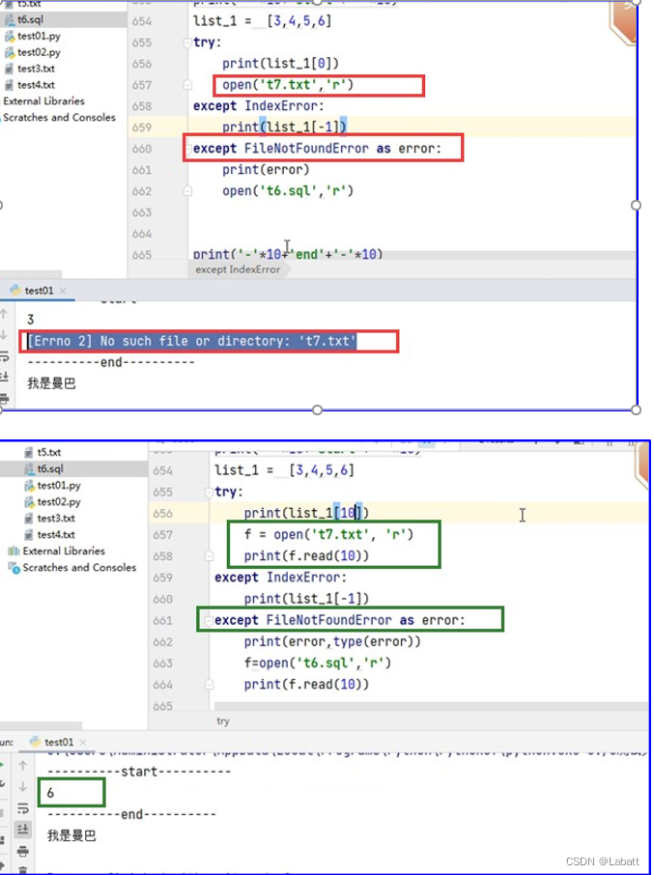Open test01.py in the upper screenshot's project tree
This screenshot has height=875, width=654.
click(x=39, y=37)
